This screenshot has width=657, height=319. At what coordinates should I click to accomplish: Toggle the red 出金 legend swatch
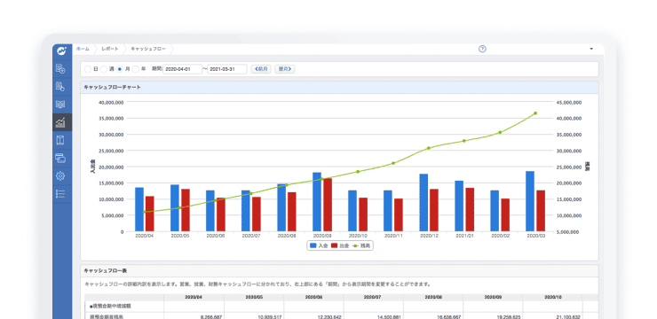pyautogui.click(x=335, y=245)
